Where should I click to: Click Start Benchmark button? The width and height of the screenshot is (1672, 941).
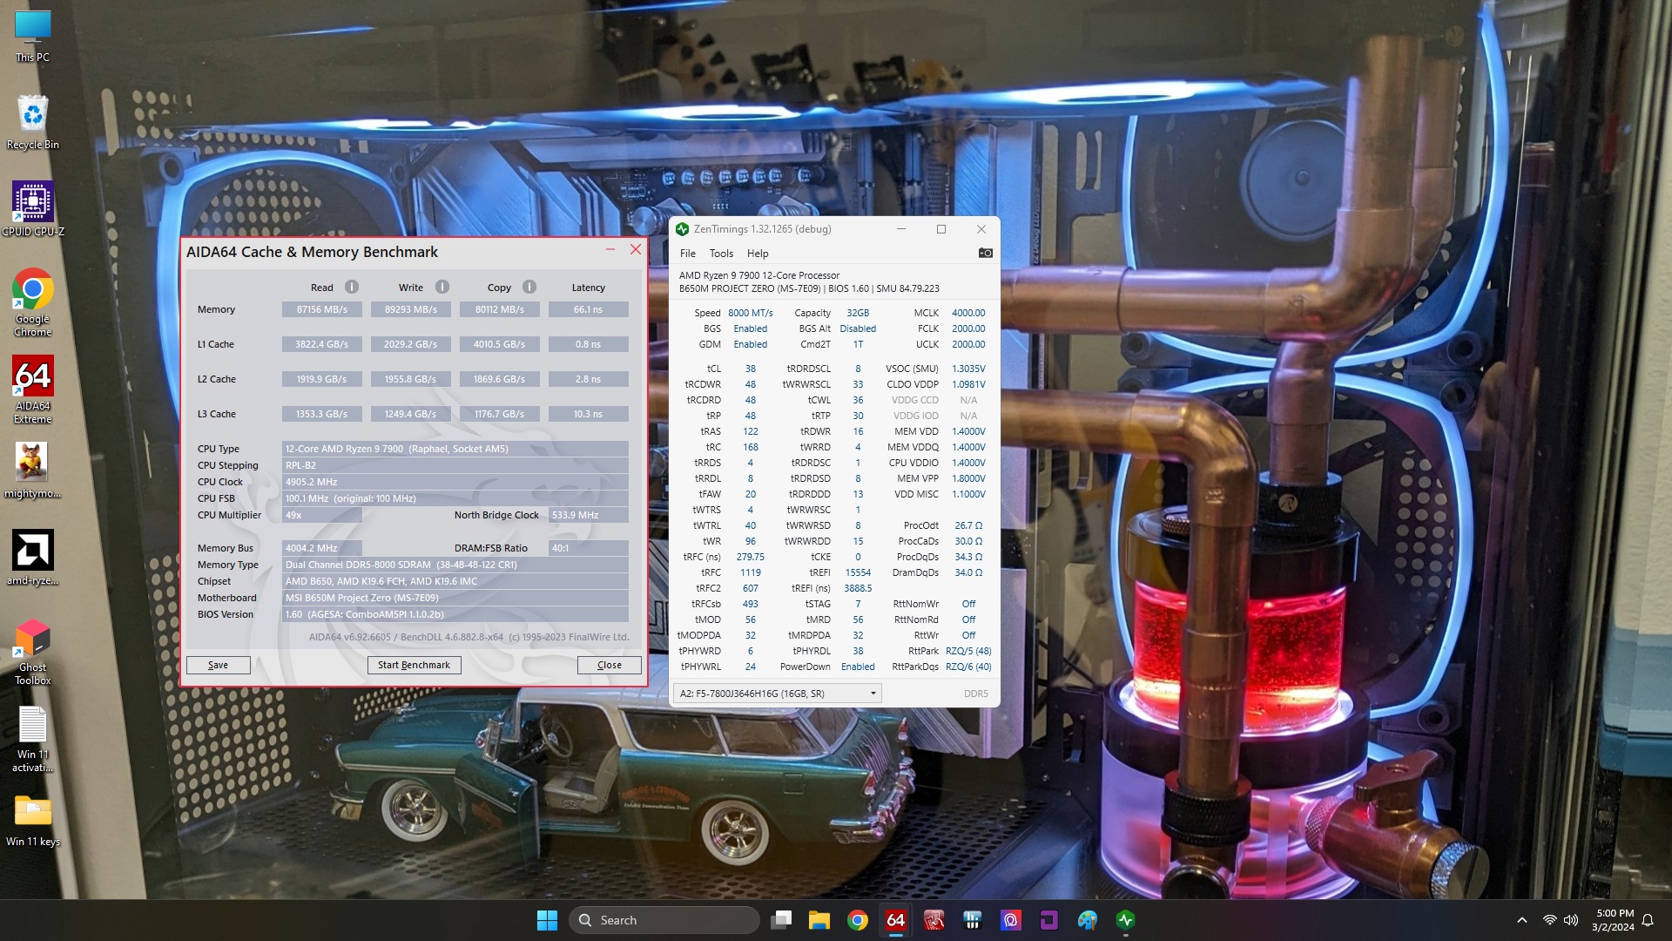click(x=414, y=665)
